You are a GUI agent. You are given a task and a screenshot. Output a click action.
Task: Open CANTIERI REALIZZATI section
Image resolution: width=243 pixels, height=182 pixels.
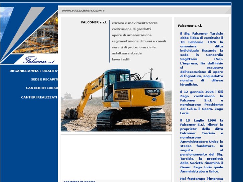(39, 98)
